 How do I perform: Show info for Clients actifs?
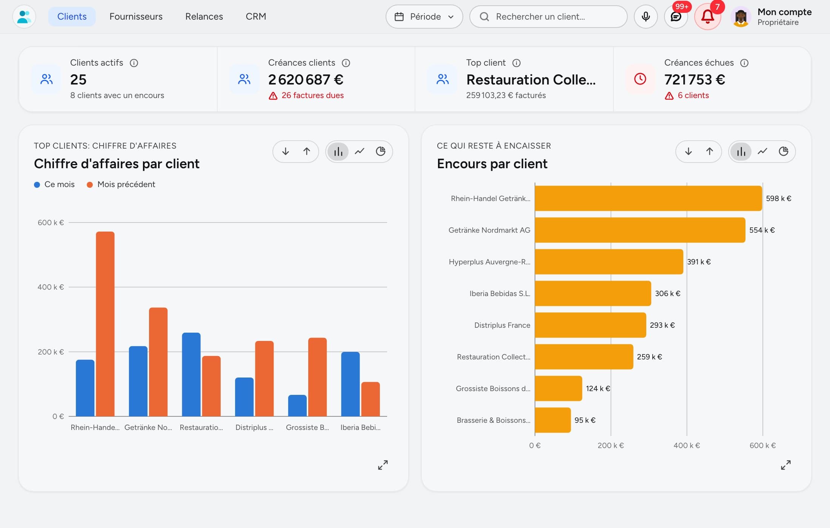point(134,63)
